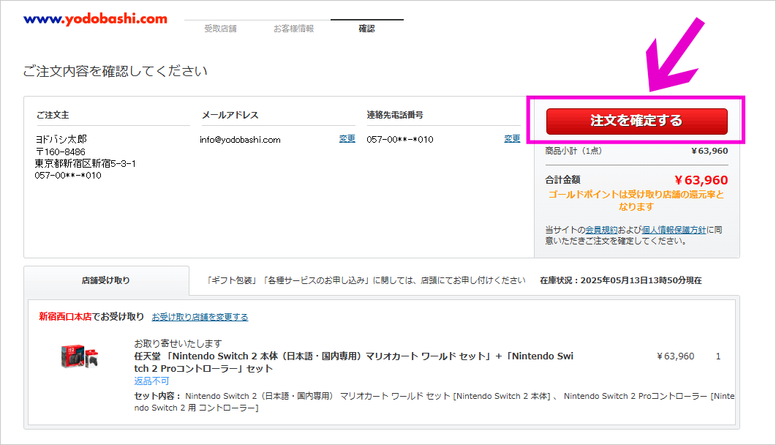The image size is (776, 445).
Task: Click the ヨドバシ太郎 customer name
Action: [x=61, y=140]
